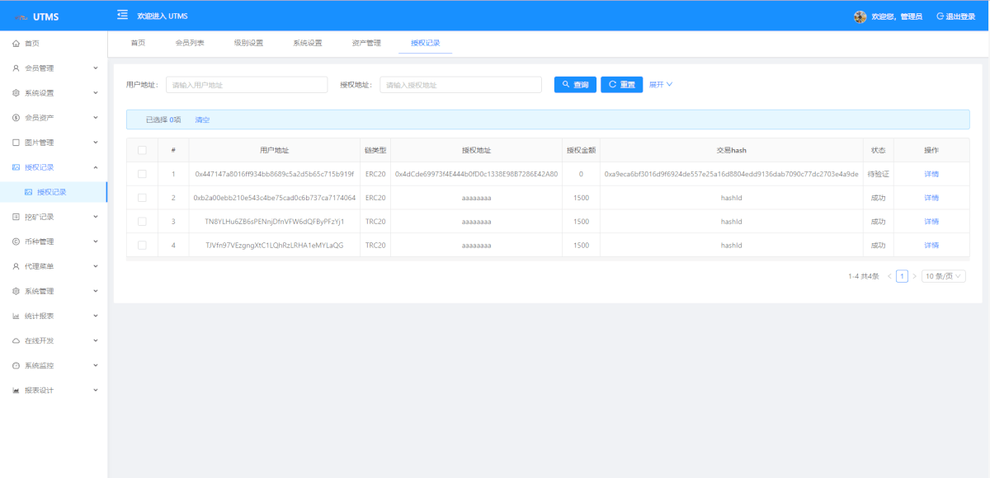Click the coin icon beside 会员资产
The height and width of the screenshot is (478, 990).
pyautogui.click(x=16, y=118)
